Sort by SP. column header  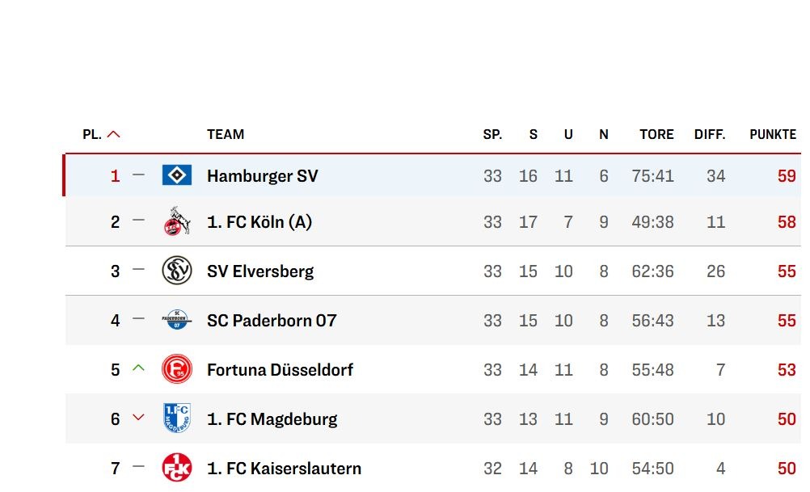coord(492,135)
